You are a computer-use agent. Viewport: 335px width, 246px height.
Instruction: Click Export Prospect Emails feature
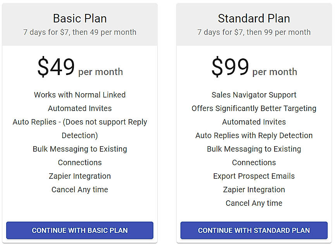(254, 176)
